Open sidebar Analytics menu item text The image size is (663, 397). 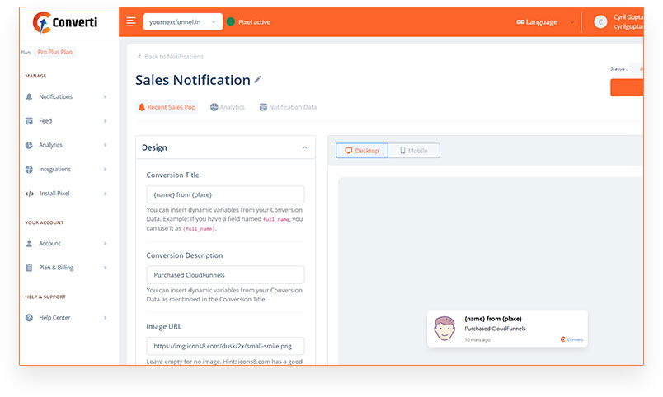click(x=50, y=145)
